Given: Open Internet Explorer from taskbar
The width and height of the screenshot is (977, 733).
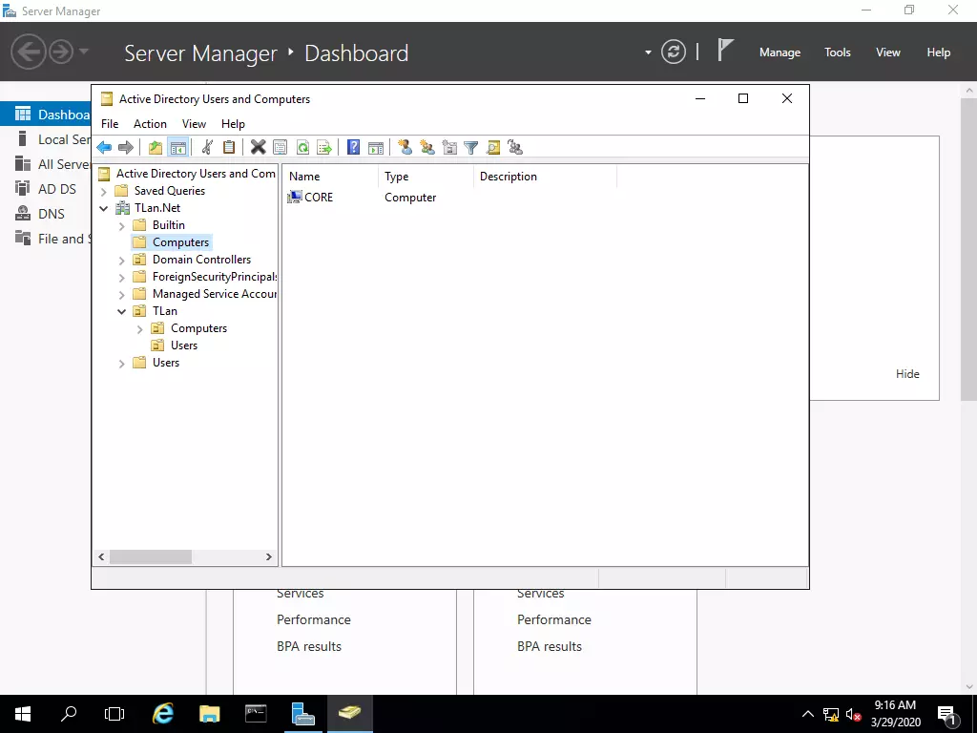Looking at the screenshot, I should click(162, 714).
